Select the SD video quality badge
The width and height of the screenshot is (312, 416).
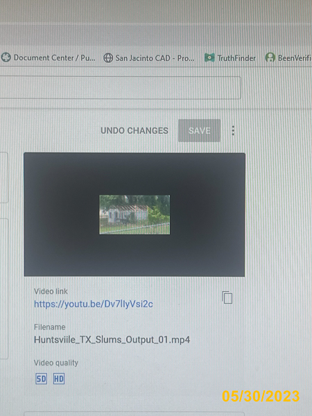pos(41,379)
